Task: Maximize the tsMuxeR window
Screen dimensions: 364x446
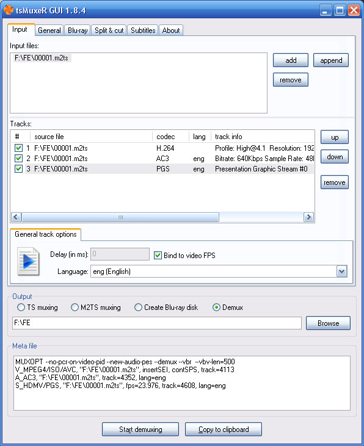Action: pyautogui.click(x=340, y=10)
